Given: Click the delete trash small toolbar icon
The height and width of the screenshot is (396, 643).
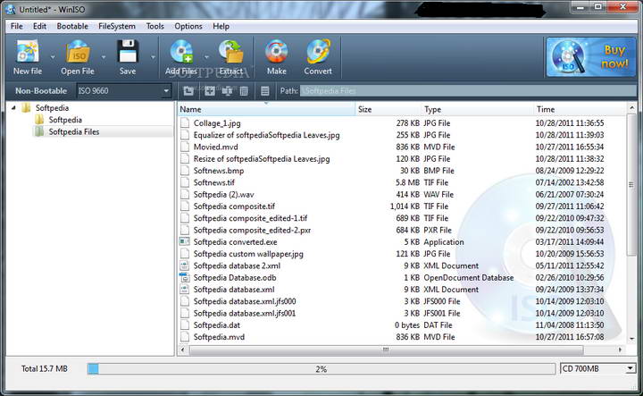Looking at the screenshot, I should tap(244, 90).
